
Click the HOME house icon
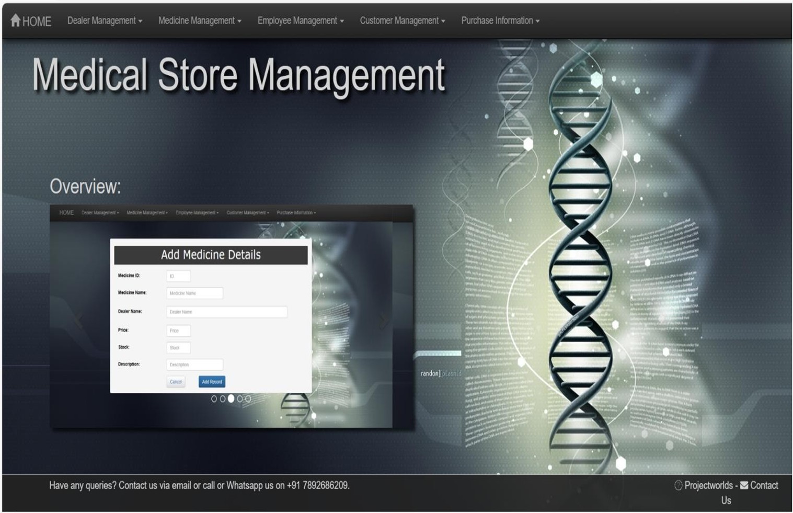16,20
